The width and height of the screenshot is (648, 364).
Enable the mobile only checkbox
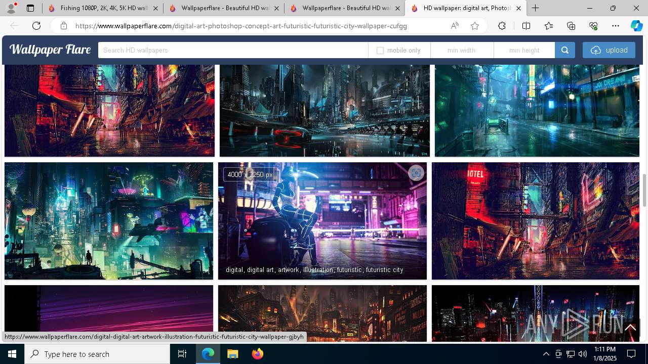tap(380, 51)
